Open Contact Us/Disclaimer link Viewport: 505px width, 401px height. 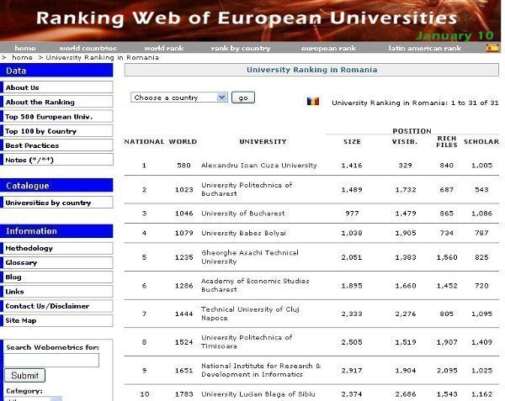click(x=58, y=306)
